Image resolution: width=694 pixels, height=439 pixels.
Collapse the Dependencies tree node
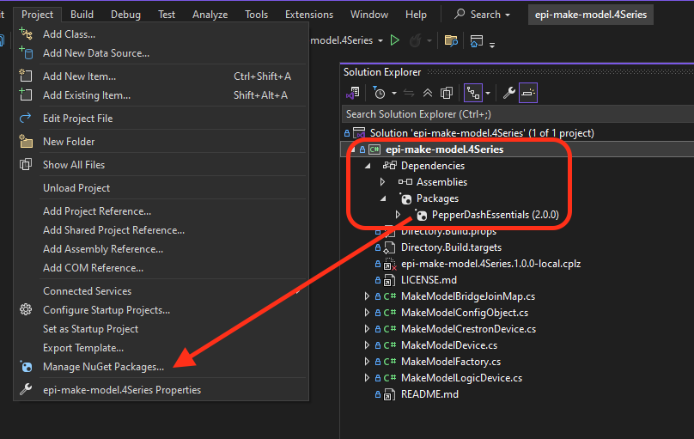[368, 166]
